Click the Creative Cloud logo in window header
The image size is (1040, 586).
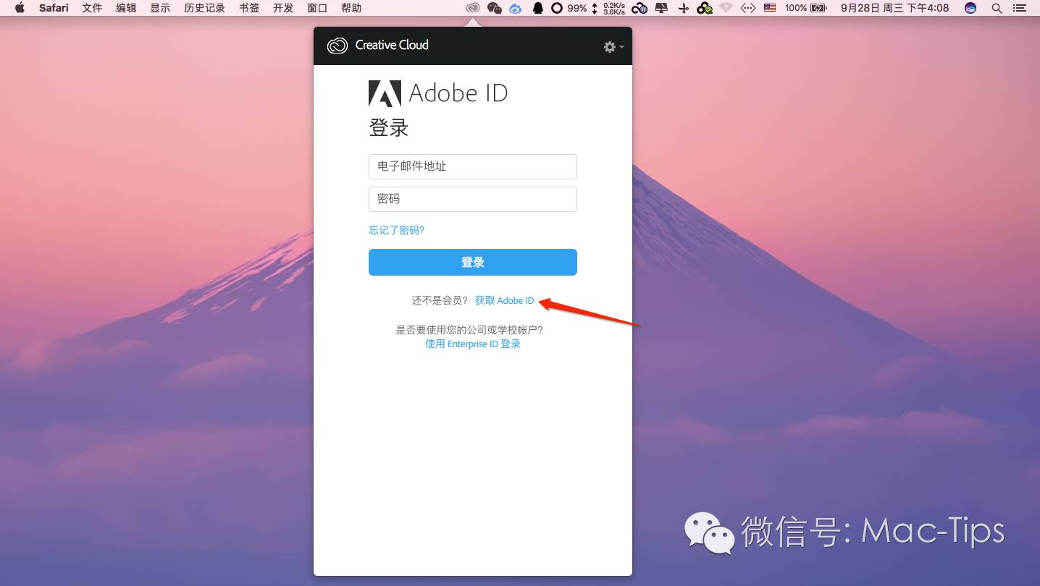click(x=337, y=45)
